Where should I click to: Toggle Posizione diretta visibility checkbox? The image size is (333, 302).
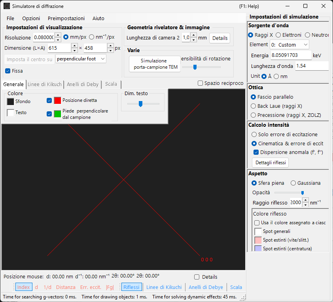49,100
